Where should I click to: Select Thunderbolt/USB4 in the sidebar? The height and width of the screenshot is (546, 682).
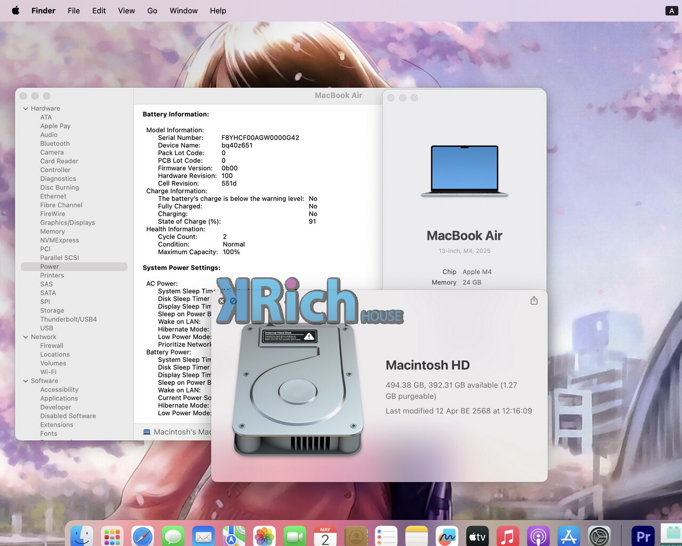coord(69,319)
